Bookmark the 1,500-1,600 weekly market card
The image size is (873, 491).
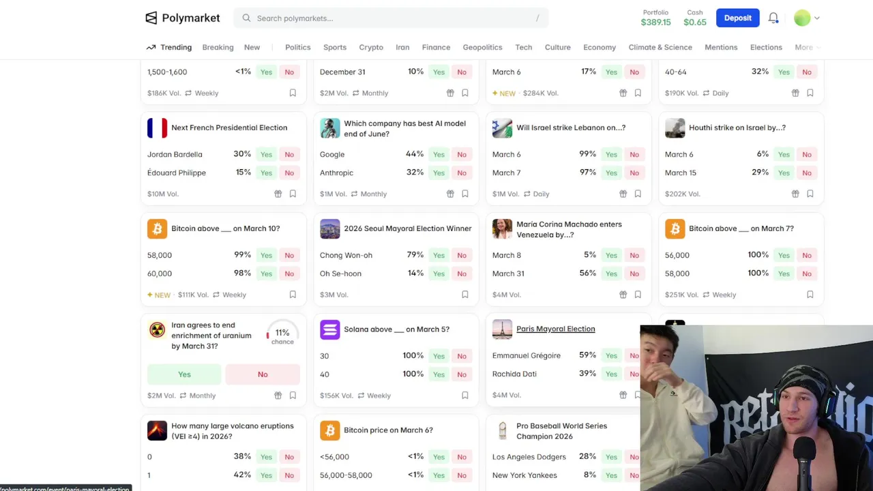pyautogui.click(x=293, y=93)
